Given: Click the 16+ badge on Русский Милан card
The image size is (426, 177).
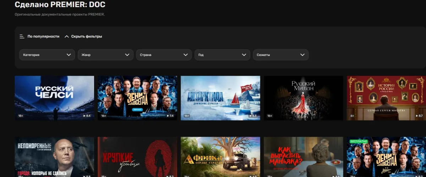Looking at the screenshot, I should click(x=270, y=116).
